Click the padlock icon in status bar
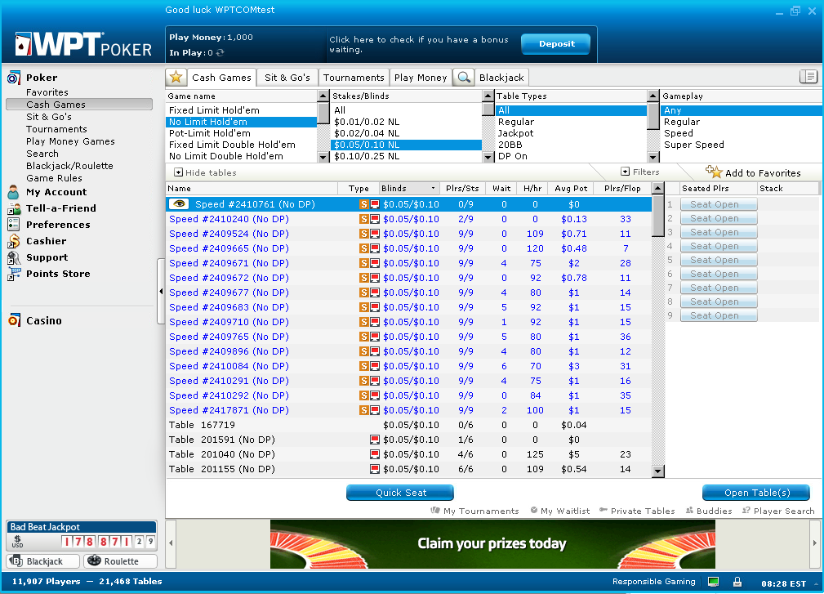Image resolution: width=824 pixels, height=594 pixels. click(x=737, y=582)
